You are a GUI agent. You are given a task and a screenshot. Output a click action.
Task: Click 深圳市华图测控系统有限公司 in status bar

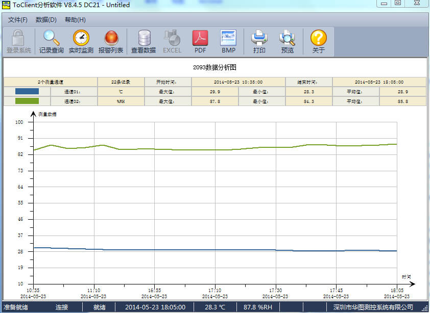coord(373,307)
